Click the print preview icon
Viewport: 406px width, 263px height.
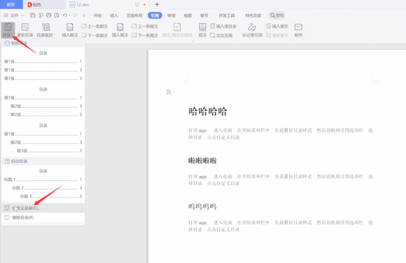tap(57, 15)
